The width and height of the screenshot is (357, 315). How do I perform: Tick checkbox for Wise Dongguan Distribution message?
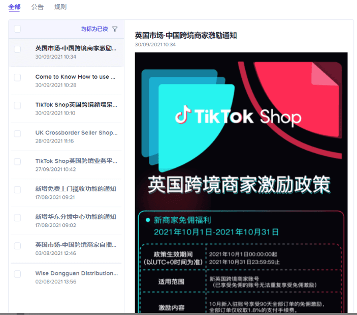pyautogui.click(x=17, y=274)
